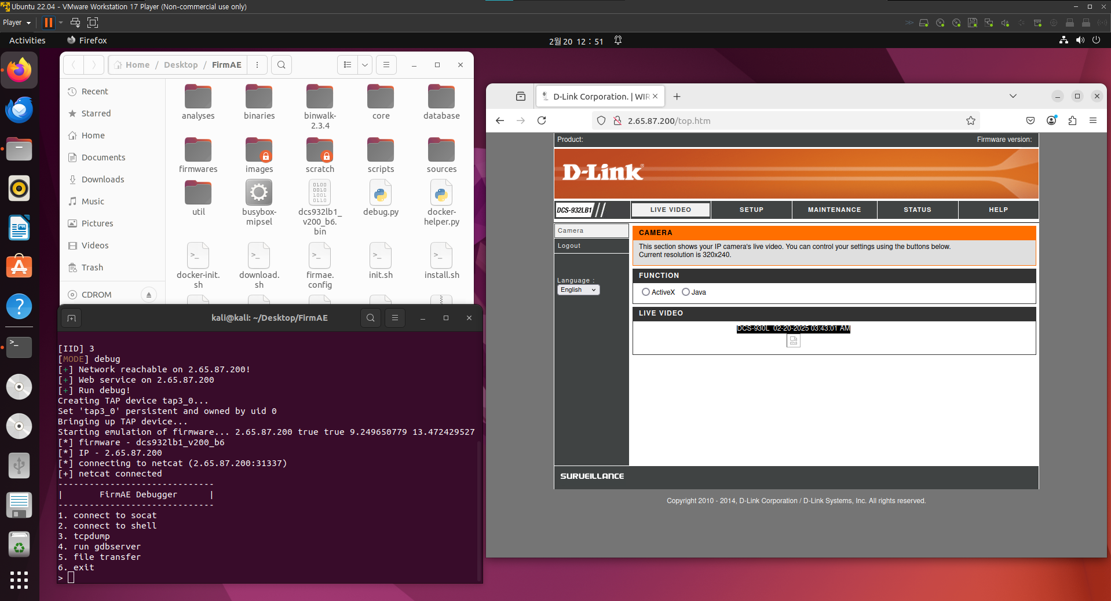Image resolution: width=1111 pixels, height=601 pixels.
Task: Select the locked scratch folder
Action: (x=320, y=155)
